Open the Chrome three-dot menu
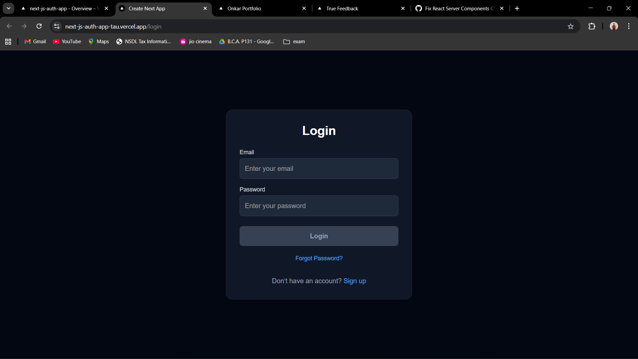The height and width of the screenshot is (359, 638). 629,26
